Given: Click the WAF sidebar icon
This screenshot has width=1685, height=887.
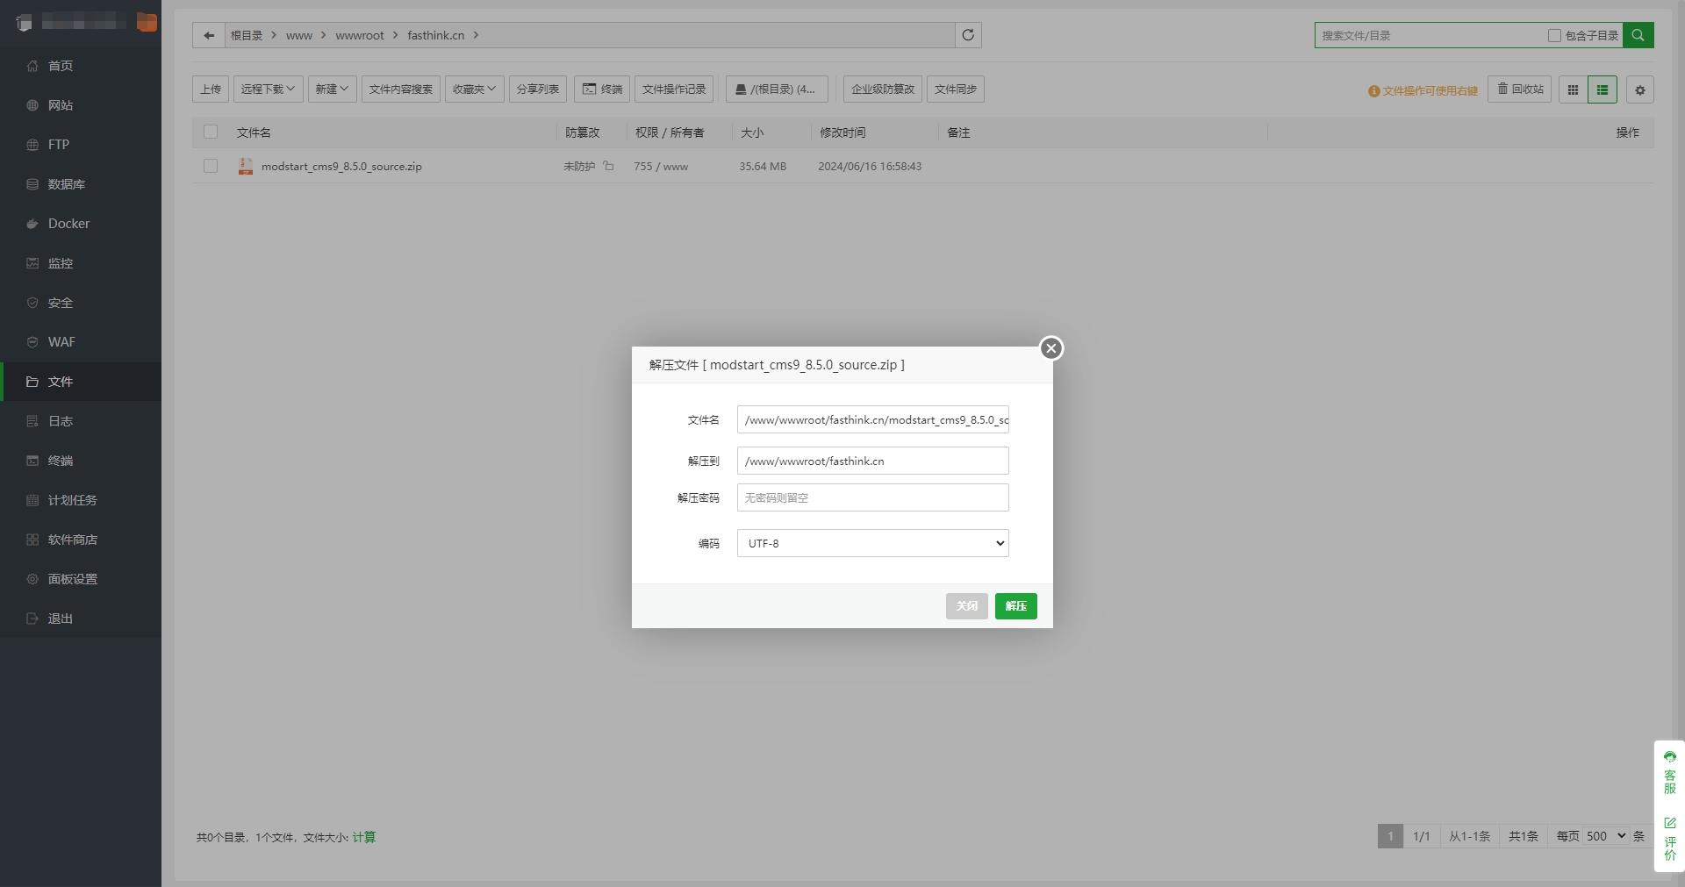Looking at the screenshot, I should click(x=32, y=342).
